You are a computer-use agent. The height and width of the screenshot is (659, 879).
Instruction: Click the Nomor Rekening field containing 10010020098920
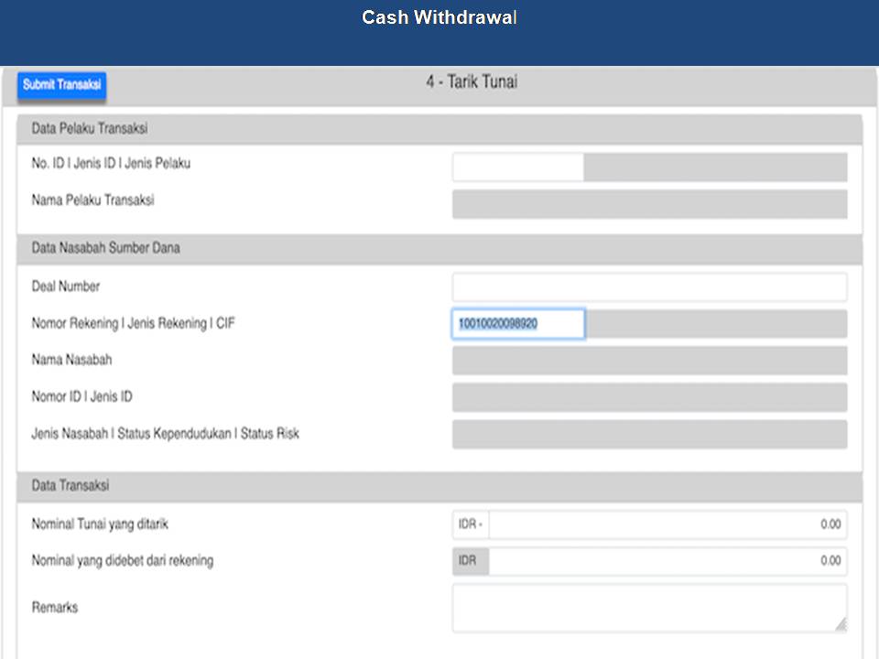(518, 324)
